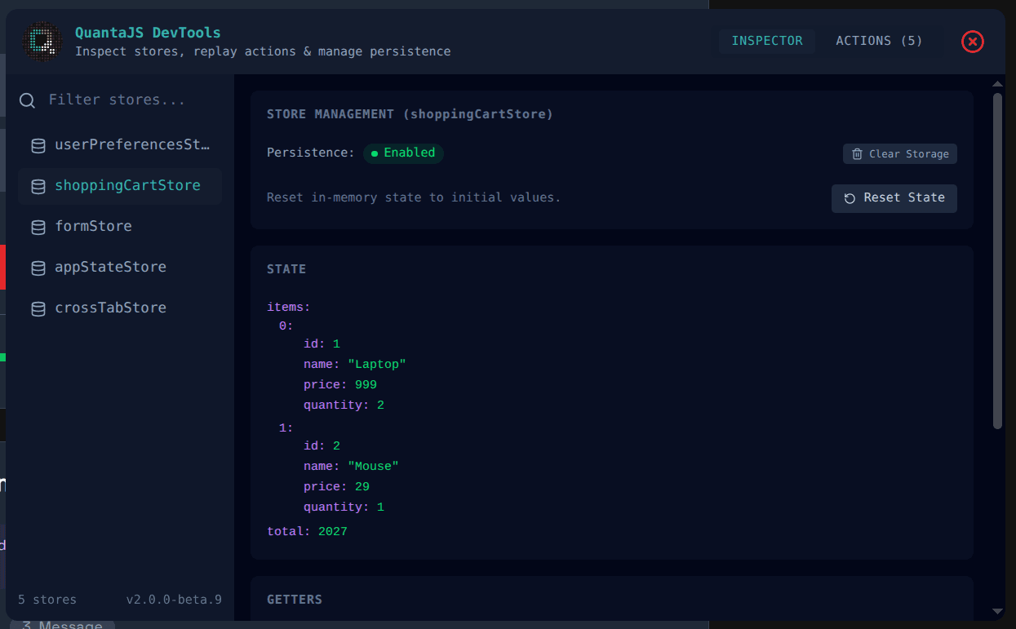The width and height of the screenshot is (1016, 629).
Task: Collapse item 1 of the cart items
Action: click(284, 427)
